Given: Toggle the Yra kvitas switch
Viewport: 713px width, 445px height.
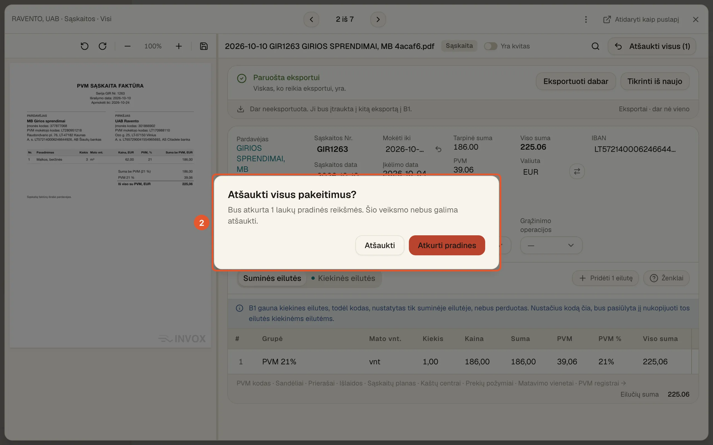Looking at the screenshot, I should pos(490,46).
